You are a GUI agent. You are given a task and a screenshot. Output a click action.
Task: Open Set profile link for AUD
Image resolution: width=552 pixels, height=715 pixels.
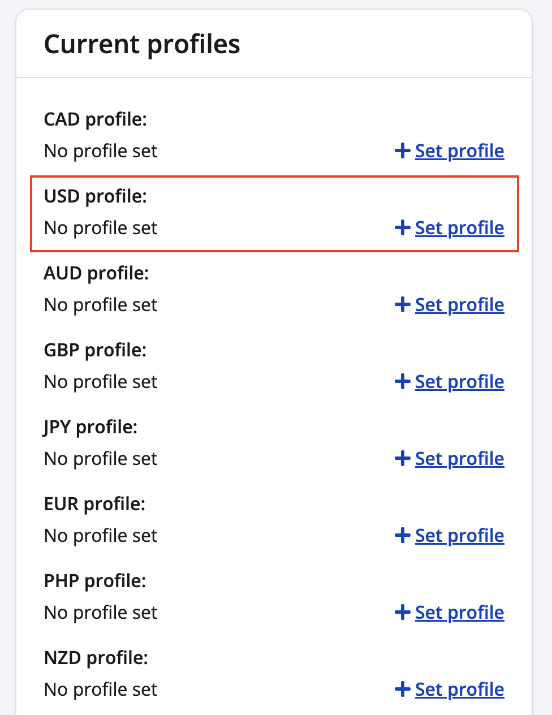click(x=459, y=305)
